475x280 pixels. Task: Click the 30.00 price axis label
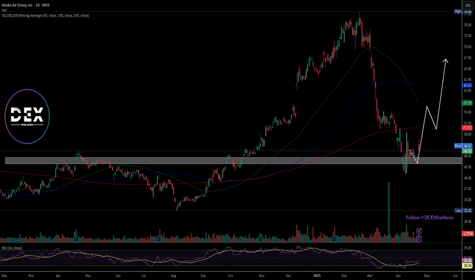point(467,221)
